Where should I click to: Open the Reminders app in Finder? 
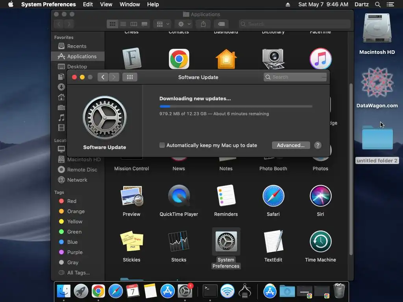coord(226,196)
